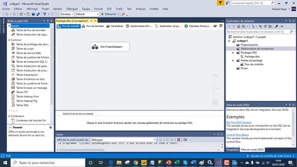This screenshot has width=297, height=167.
Task: Select Tâche d'expression in the toolbox
Action: (27, 75)
